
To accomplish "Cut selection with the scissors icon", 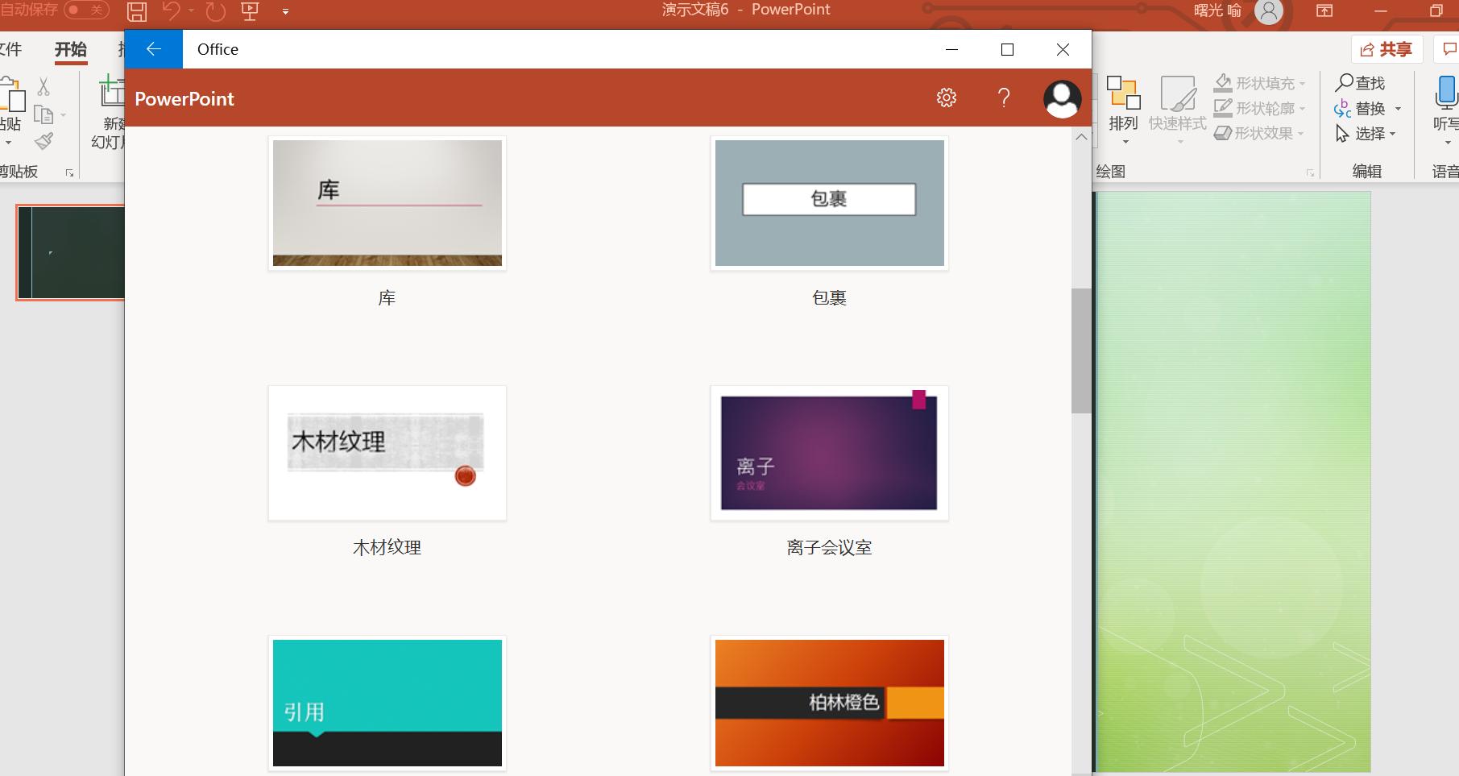I will (44, 86).
